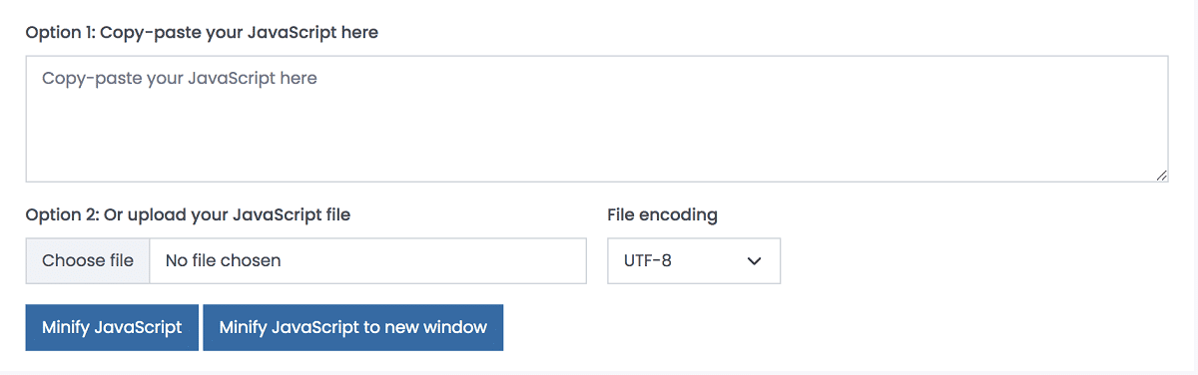Click the Minify JavaScript button
Screen dimensions: 1198x375
[112, 327]
